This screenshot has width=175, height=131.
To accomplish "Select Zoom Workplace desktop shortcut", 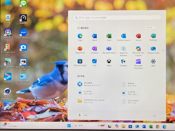I will point(23,34).
